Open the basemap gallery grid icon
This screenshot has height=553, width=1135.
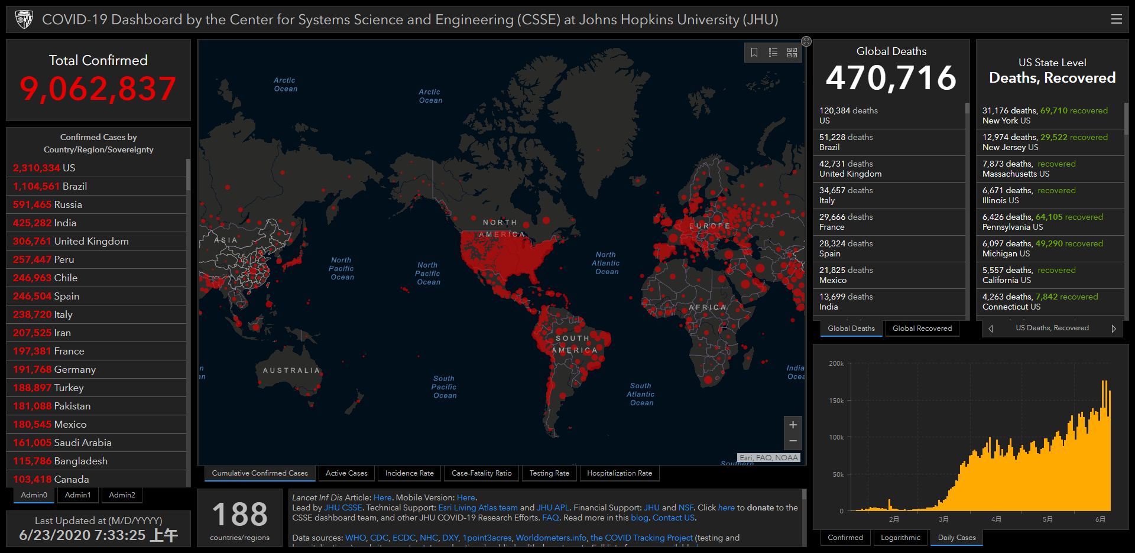click(792, 53)
